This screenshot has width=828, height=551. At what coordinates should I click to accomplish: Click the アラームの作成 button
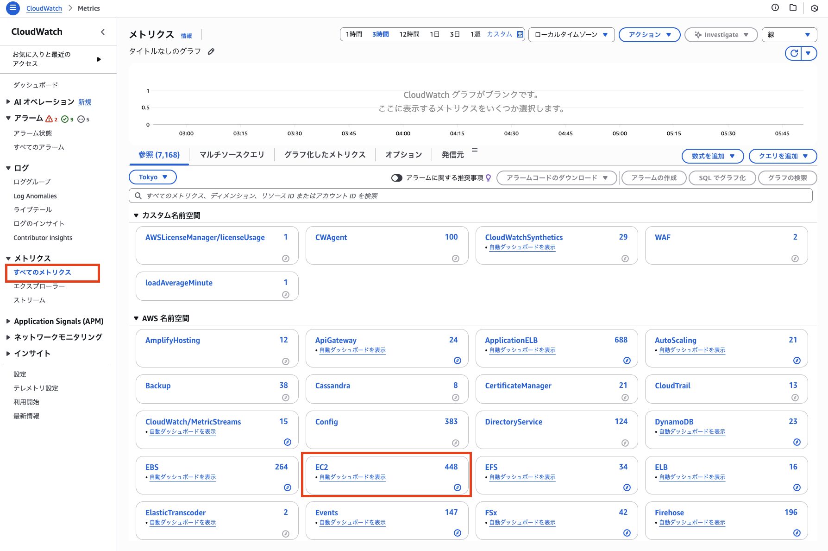coord(653,178)
